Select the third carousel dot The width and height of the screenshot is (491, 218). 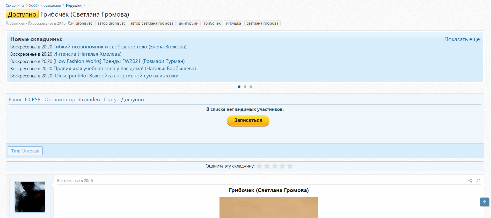(251, 87)
